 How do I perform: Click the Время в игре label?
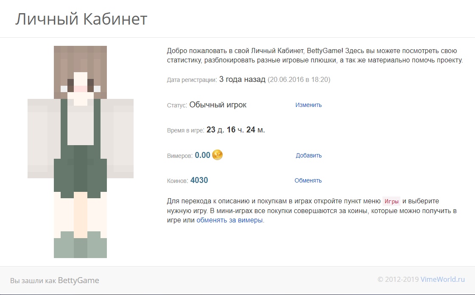click(x=185, y=131)
